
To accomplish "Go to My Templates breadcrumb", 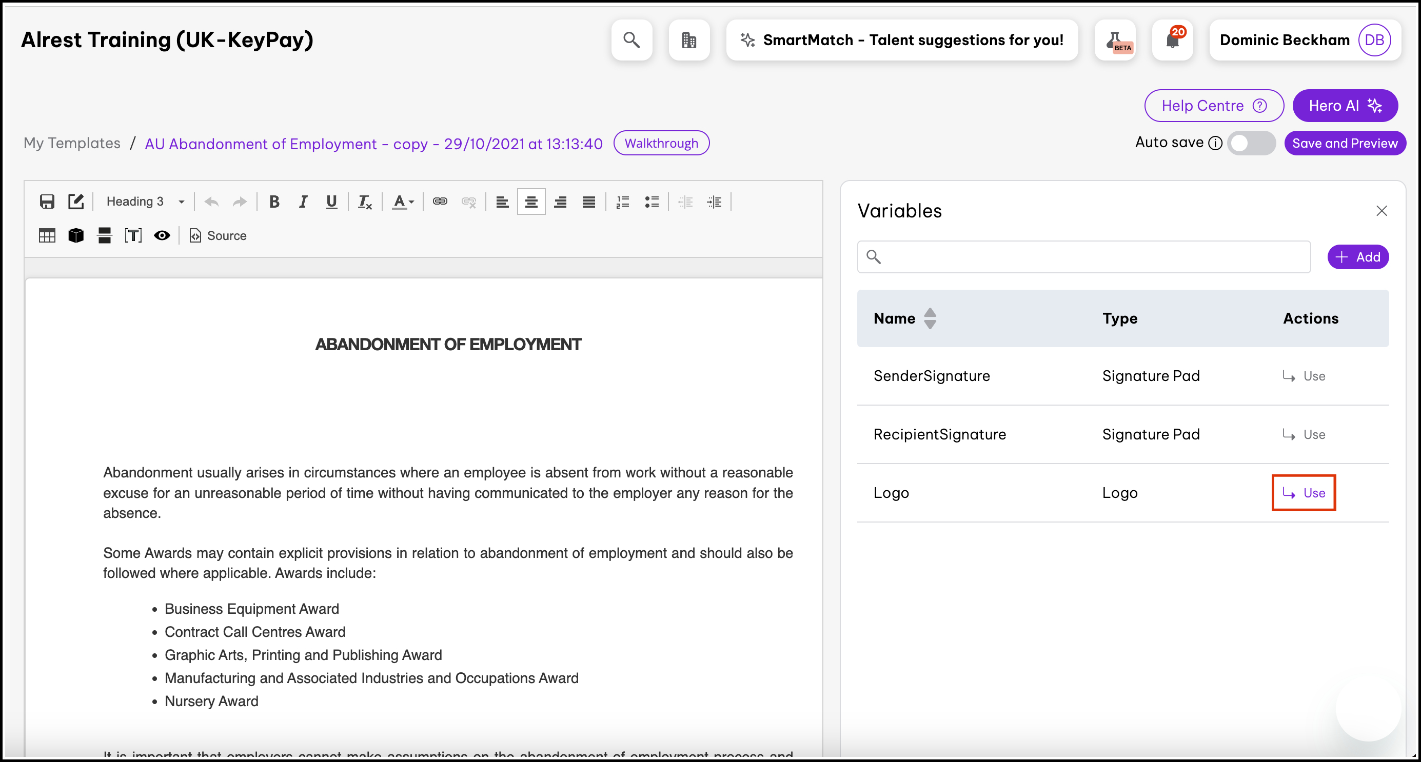I will [x=72, y=144].
